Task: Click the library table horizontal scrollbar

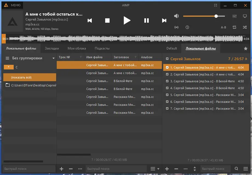Action: point(74,154)
